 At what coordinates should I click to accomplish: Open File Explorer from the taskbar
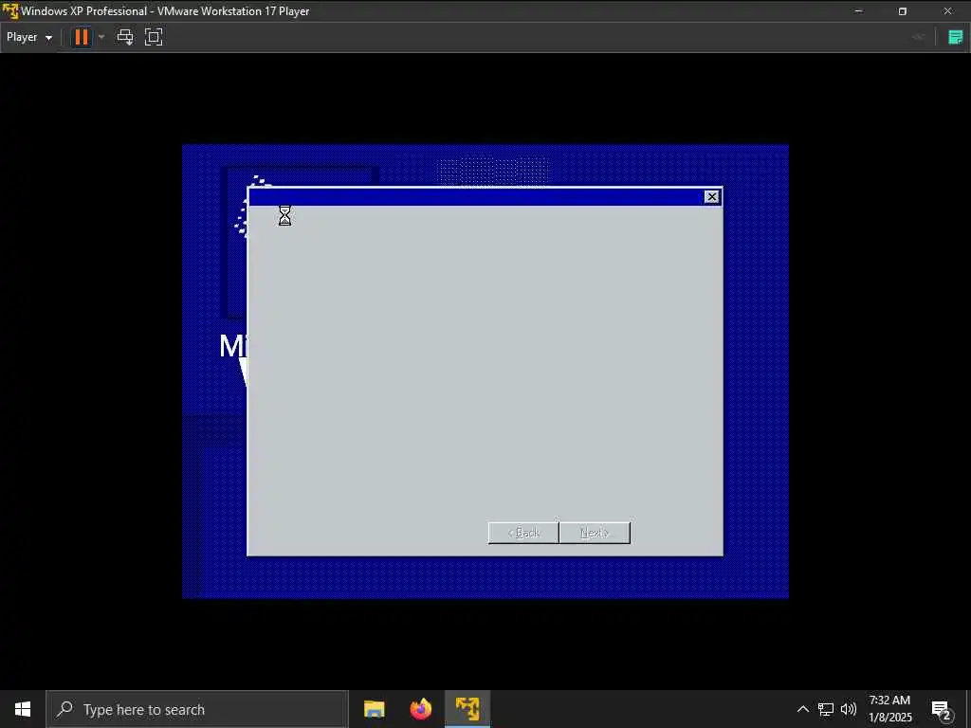coord(374,709)
